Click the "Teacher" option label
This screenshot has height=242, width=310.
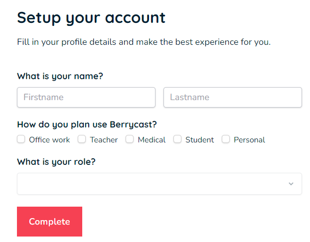[104, 140]
